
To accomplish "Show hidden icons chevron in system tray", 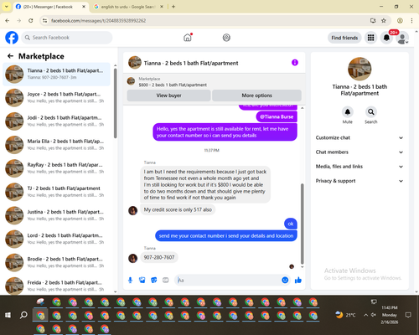I will click(x=365, y=315).
